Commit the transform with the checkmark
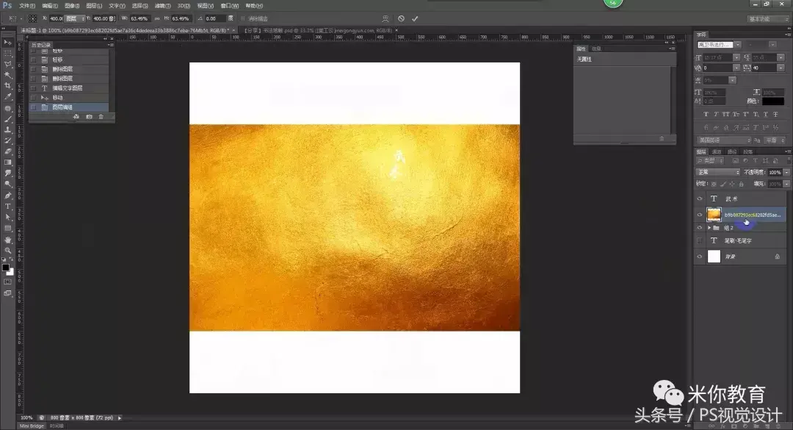Screen dimensions: 793x430 tap(415, 18)
